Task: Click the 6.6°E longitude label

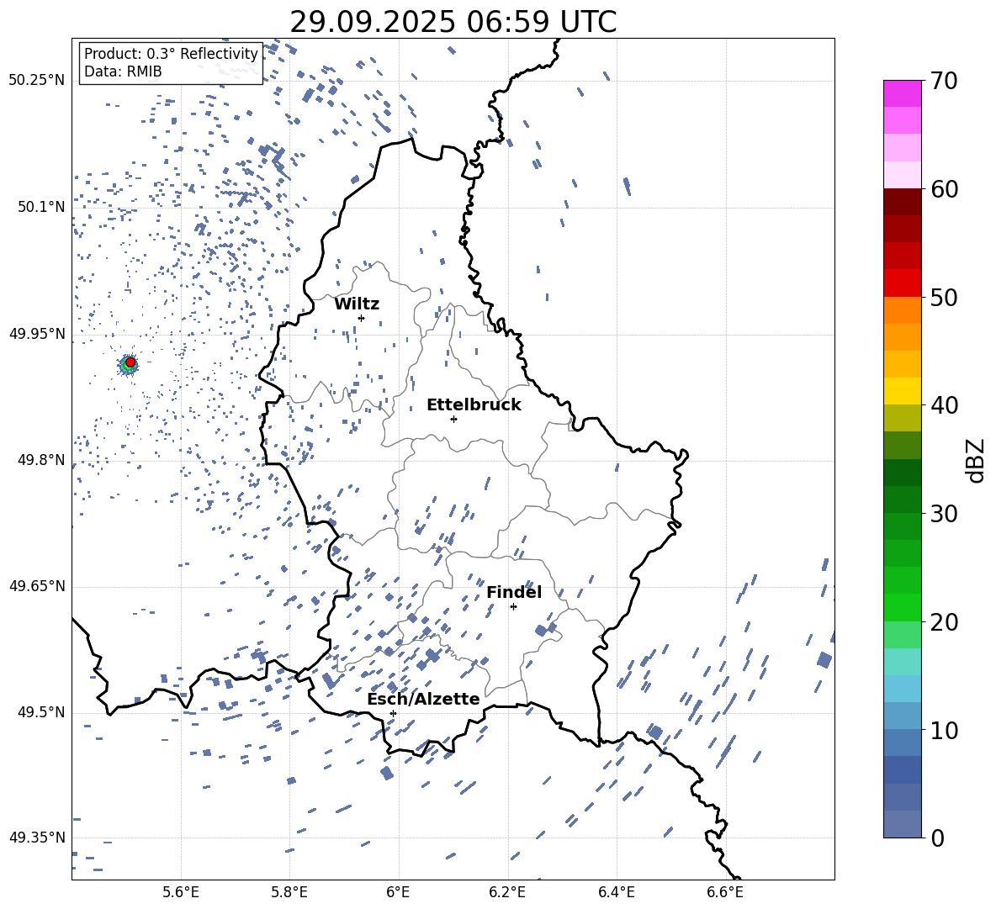Action: (725, 892)
